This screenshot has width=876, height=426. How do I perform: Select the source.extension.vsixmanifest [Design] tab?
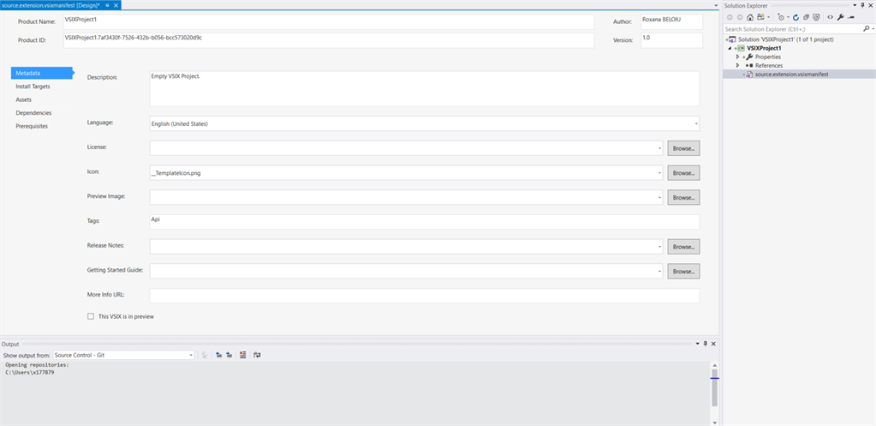51,4
